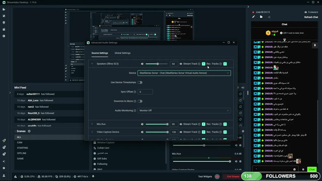The height and width of the screenshot is (181, 322).
Task: Open the settings gear in left sidebar
Action: tap(4, 168)
